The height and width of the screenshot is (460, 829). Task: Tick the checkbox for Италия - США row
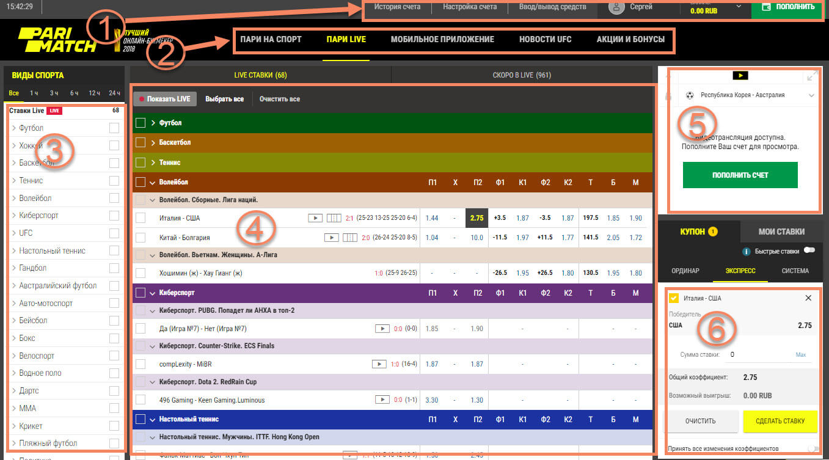click(x=141, y=218)
